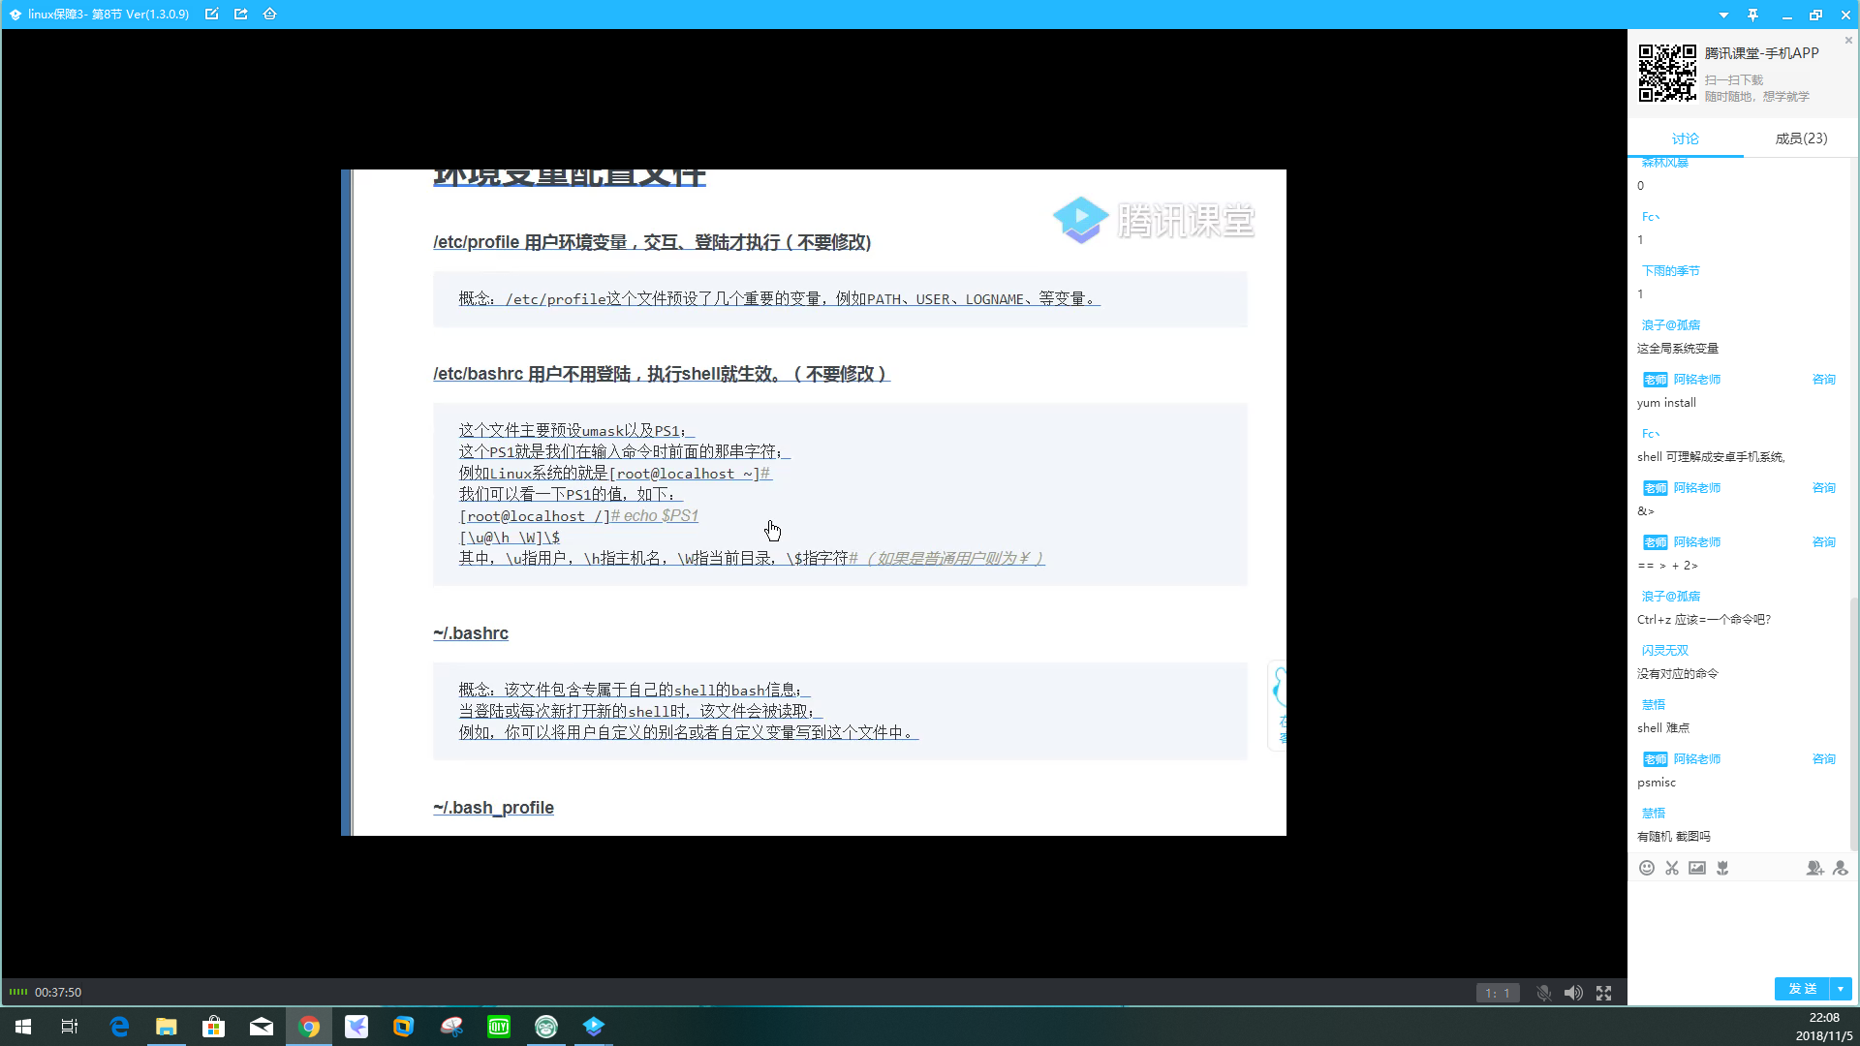Image resolution: width=1860 pixels, height=1046 pixels.
Task: Switch to Chrome on the taskbar
Action: (309, 1027)
